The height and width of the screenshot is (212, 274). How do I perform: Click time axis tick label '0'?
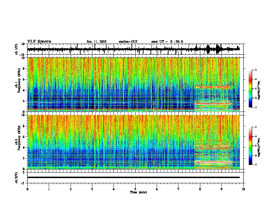(x=27, y=189)
